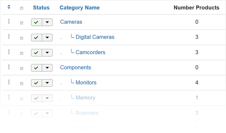The height and width of the screenshot is (133, 226).
Task: Sort by the Category Name column header
Action: pyautogui.click(x=79, y=8)
